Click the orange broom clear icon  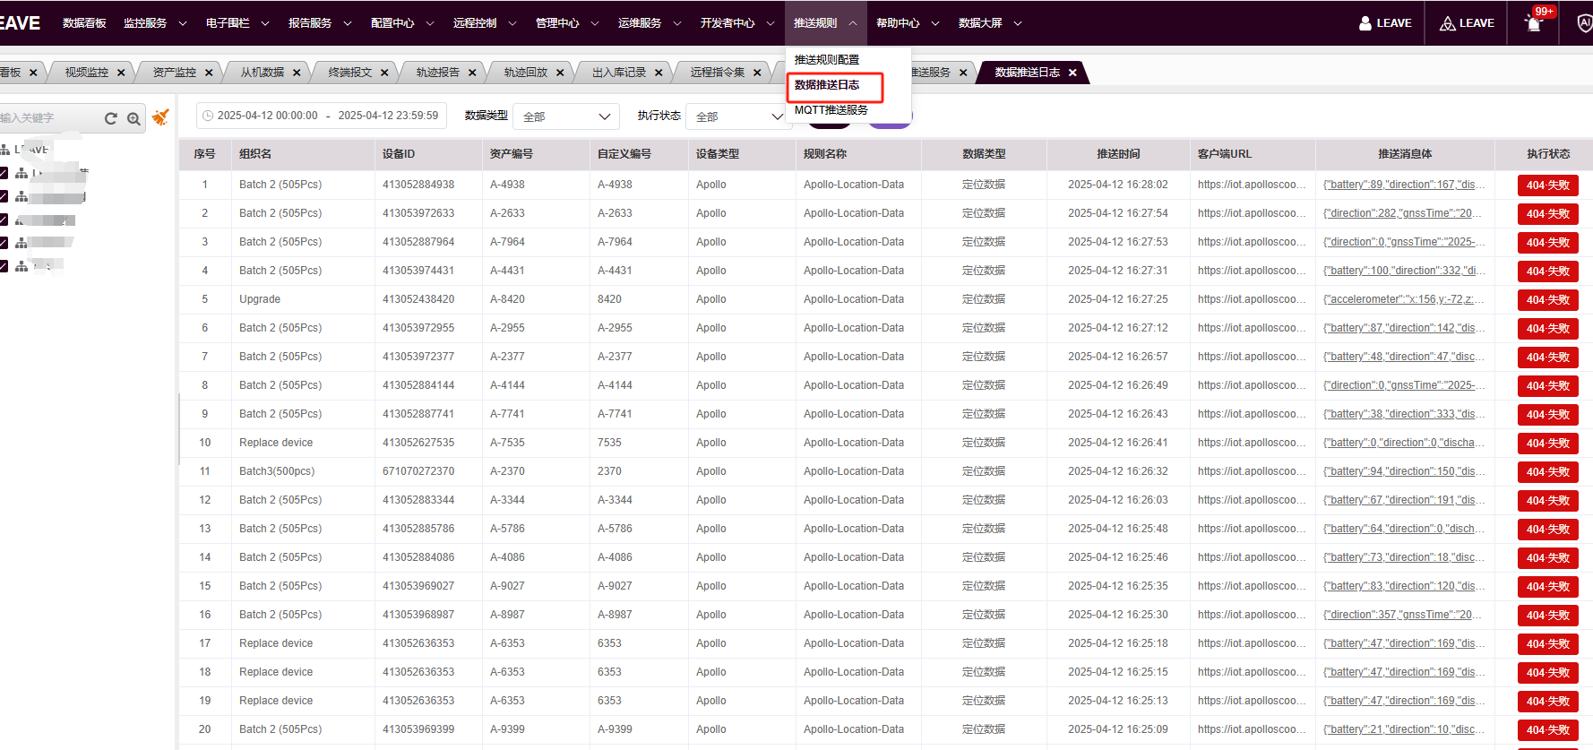tap(160, 117)
